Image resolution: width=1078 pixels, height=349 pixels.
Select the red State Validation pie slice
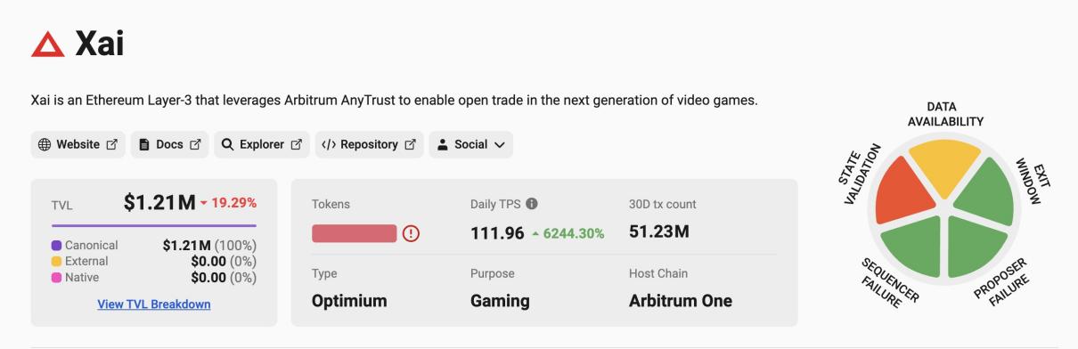[902, 191]
